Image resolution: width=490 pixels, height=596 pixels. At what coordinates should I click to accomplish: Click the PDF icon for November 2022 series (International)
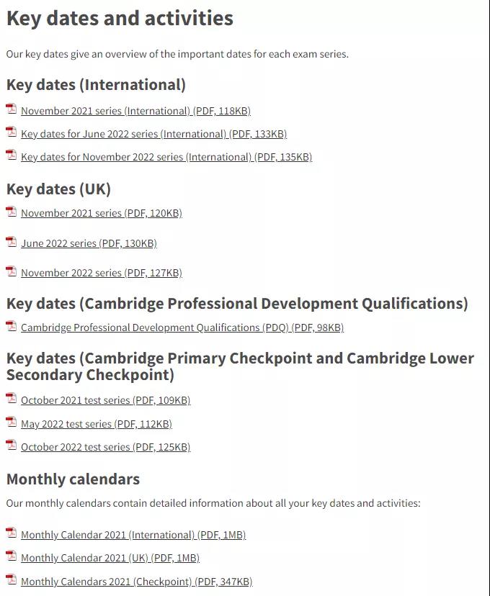11,155
